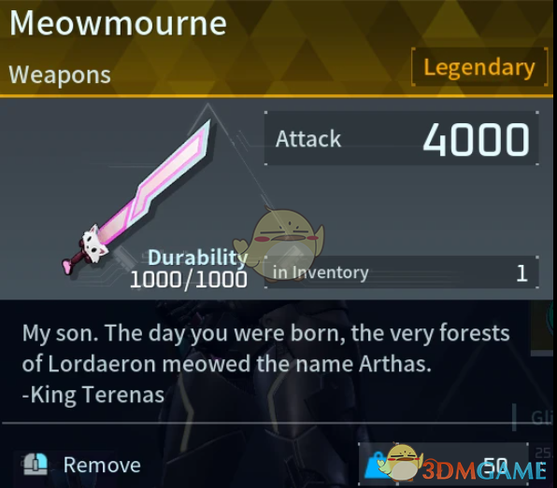557x488 pixels.
Task: Click the 1000/1000 durability value
Action: pos(189,280)
